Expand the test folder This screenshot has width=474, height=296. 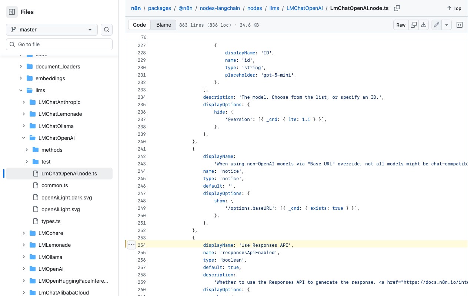pos(27,162)
